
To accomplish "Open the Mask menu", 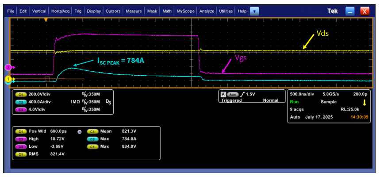I will pyautogui.click(x=152, y=11).
